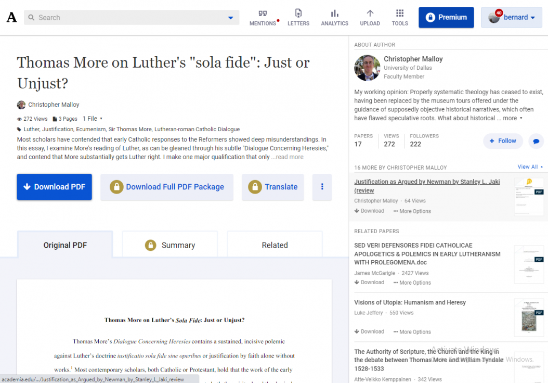Download the Justification as Argued by Newman paper
Viewport: 548px width, 383px height.
point(369,211)
